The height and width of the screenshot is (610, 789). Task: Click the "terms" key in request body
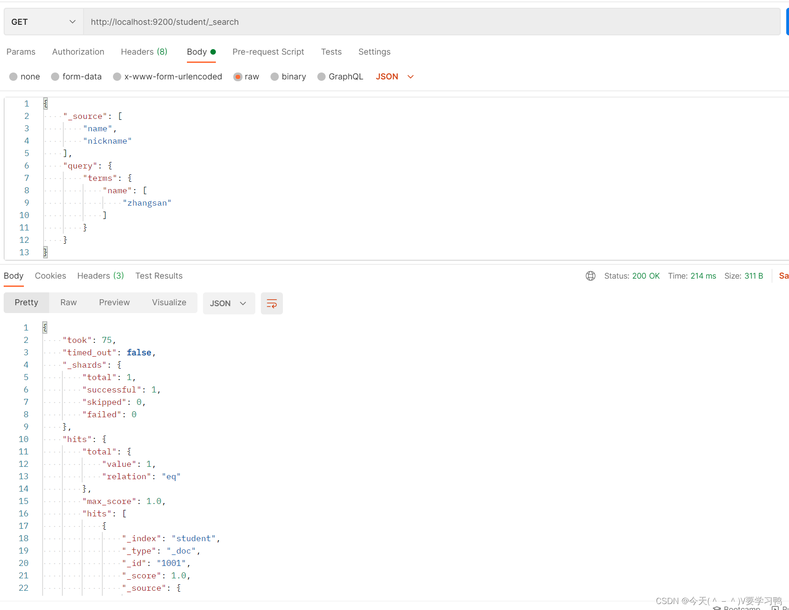click(x=100, y=178)
